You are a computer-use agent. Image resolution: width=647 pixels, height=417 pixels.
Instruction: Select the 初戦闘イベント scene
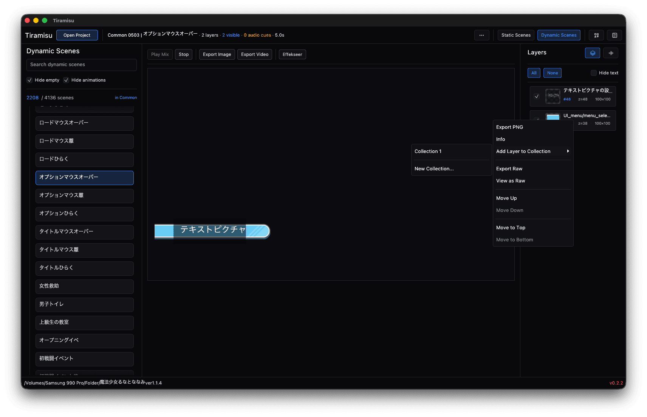[85, 359]
